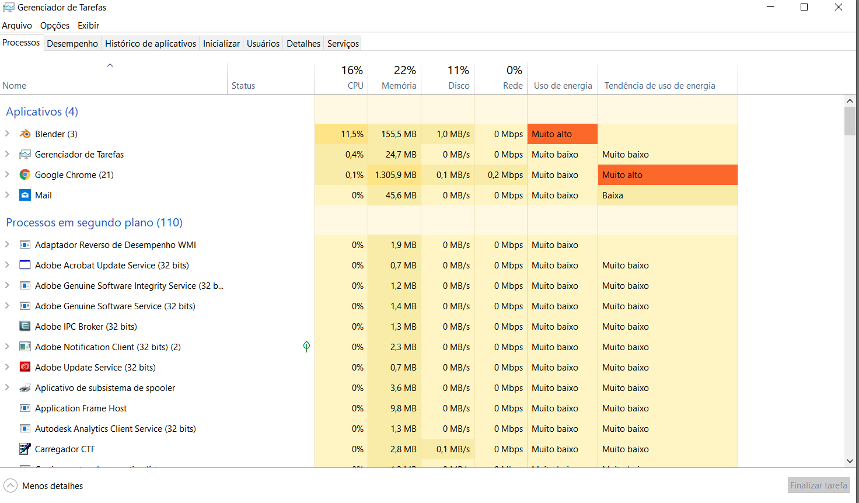The height and width of the screenshot is (503, 859).
Task: Click the Adobe Genuine Software Service icon
Action: click(x=25, y=306)
